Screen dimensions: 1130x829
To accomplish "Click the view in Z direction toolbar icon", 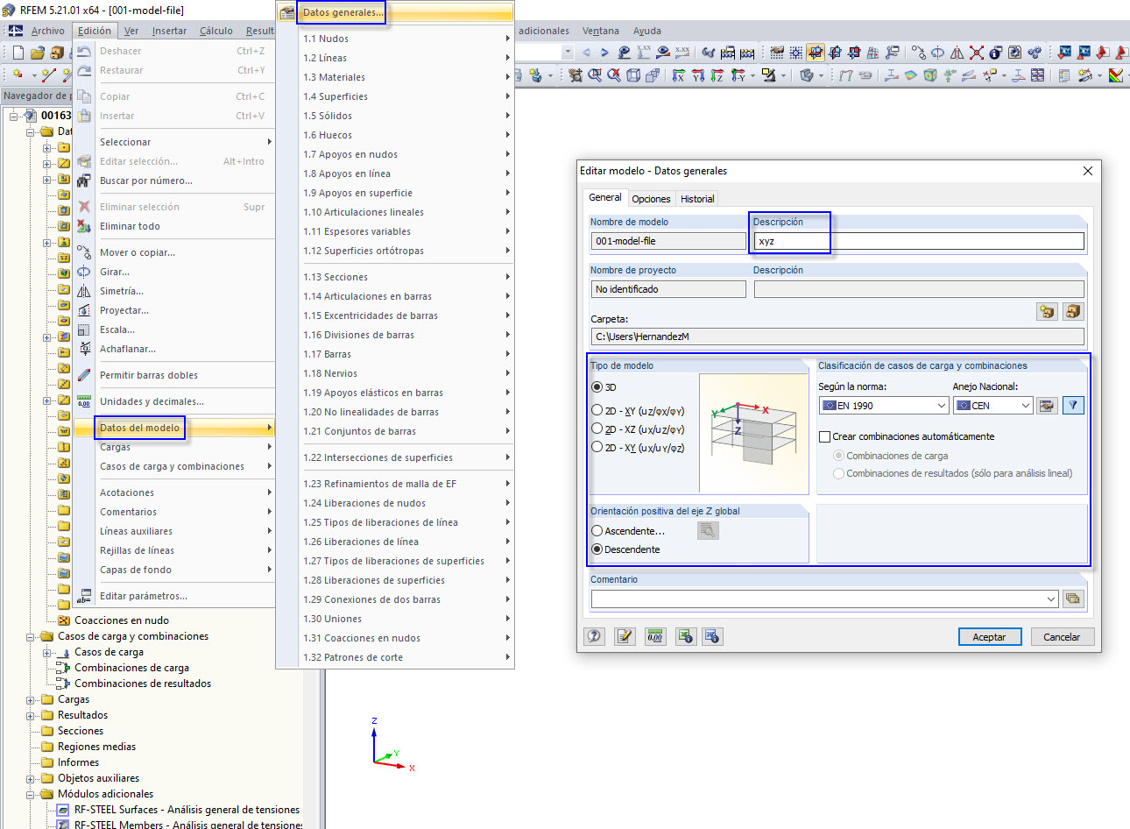I will 717,76.
